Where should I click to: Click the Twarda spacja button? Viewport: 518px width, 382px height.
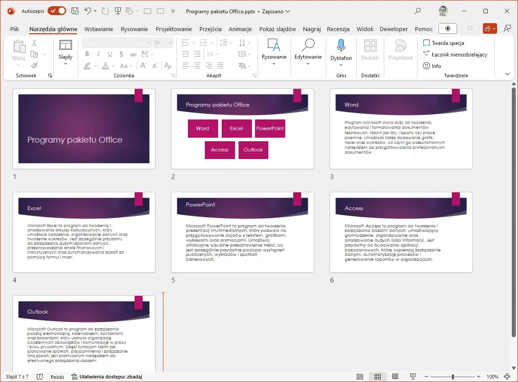click(444, 43)
